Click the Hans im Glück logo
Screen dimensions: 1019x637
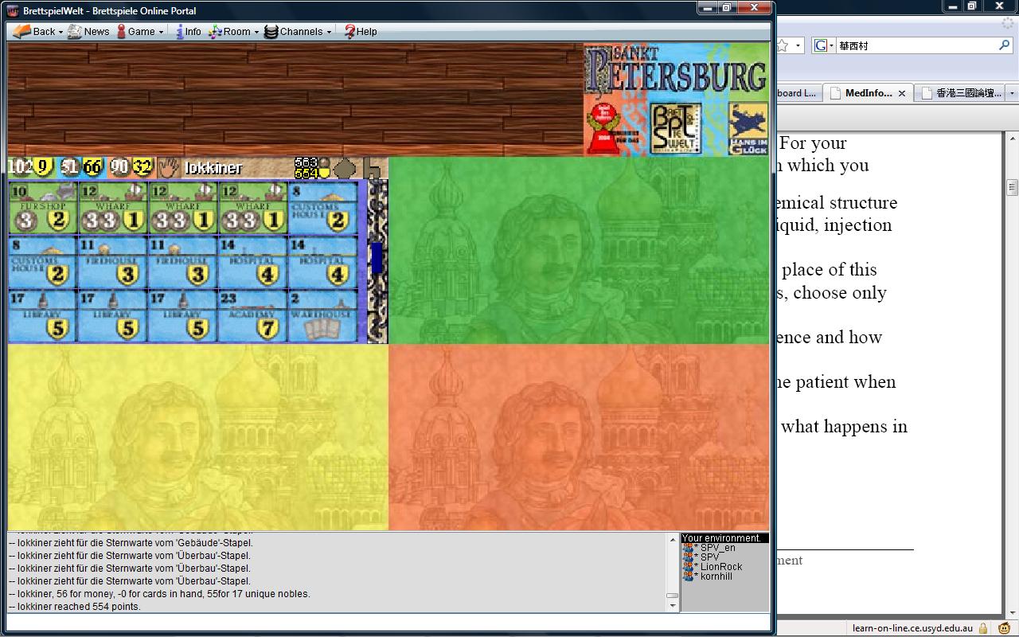pyautogui.click(x=748, y=127)
